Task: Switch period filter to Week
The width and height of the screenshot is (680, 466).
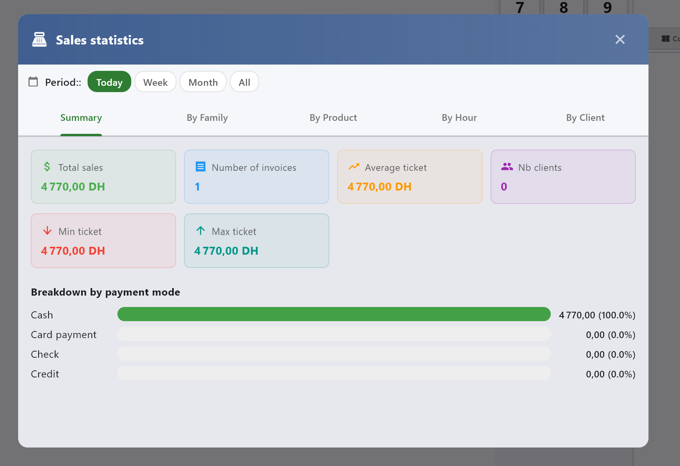Action: (155, 82)
